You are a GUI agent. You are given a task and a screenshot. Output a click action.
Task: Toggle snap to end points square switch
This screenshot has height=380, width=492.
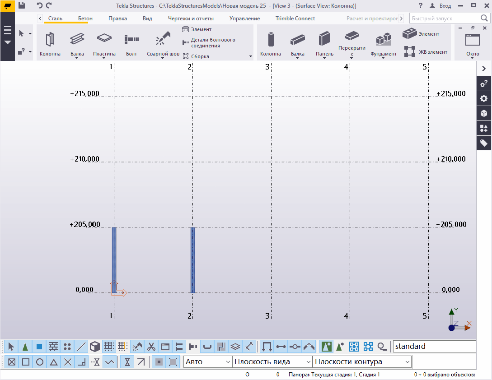[x=26, y=362]
